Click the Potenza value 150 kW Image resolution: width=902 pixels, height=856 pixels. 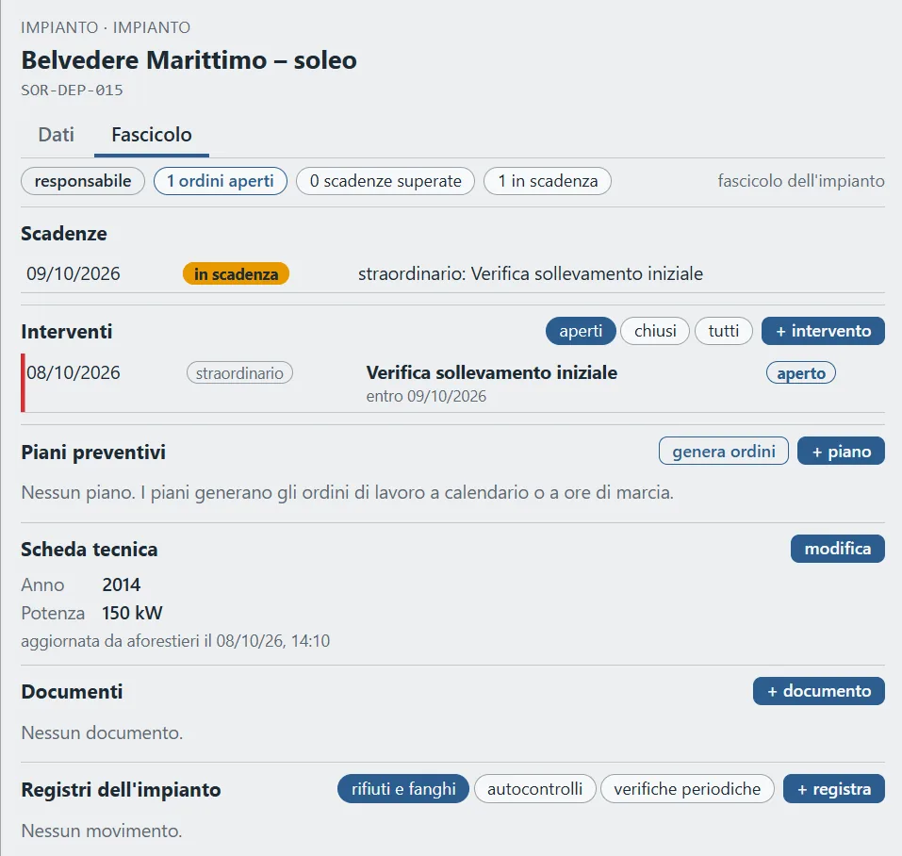click(x=132, y=613)
